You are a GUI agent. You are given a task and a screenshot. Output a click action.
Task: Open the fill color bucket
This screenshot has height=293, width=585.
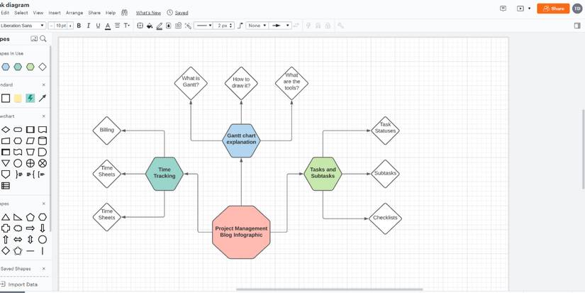[x=150, y=26]
